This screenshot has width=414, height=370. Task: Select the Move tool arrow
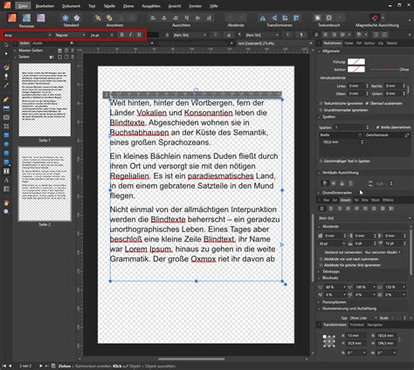(x=6, y=45)
